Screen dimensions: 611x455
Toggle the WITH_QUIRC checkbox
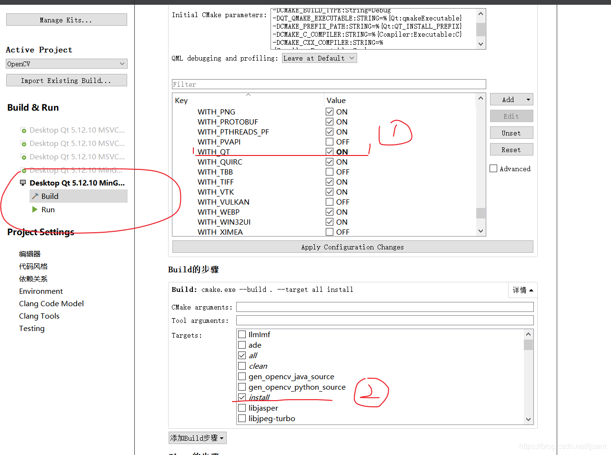tap(330, 162)
